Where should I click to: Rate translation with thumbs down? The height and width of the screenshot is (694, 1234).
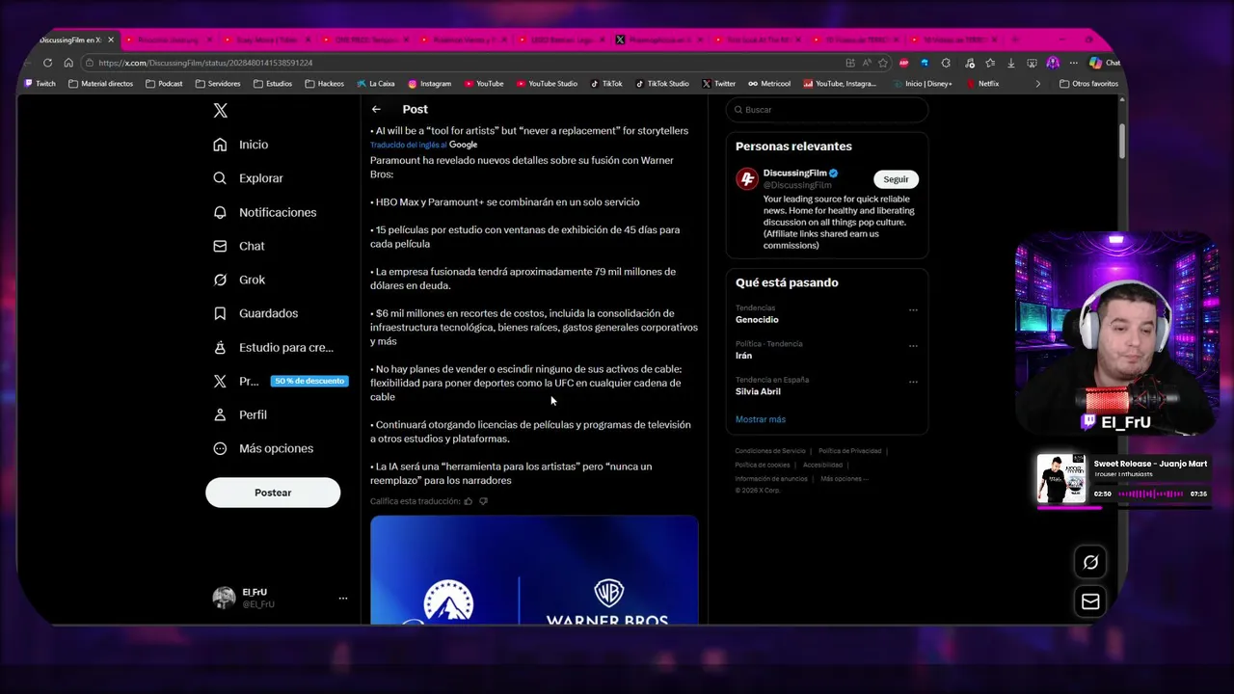point(483,501)
